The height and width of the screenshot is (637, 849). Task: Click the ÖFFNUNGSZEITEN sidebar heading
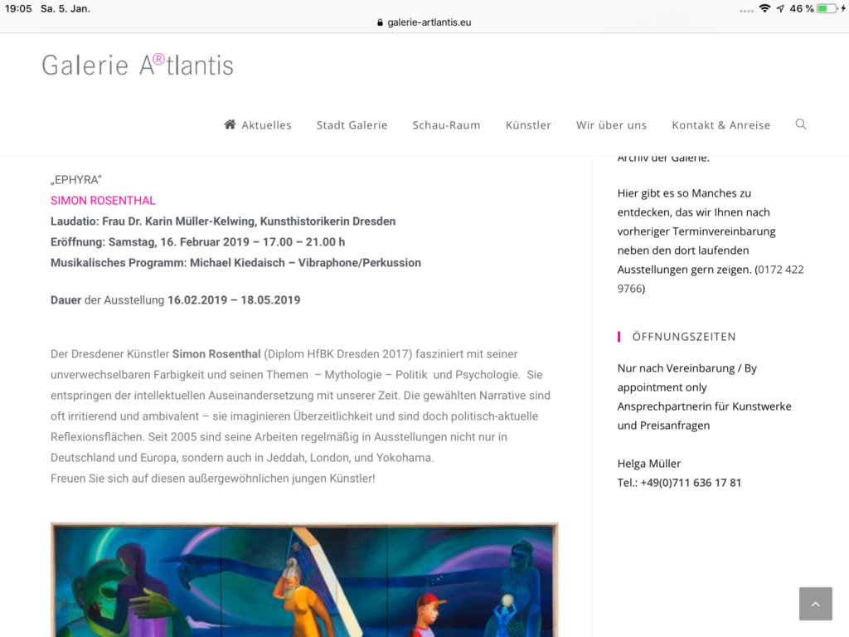pos(684,337)
